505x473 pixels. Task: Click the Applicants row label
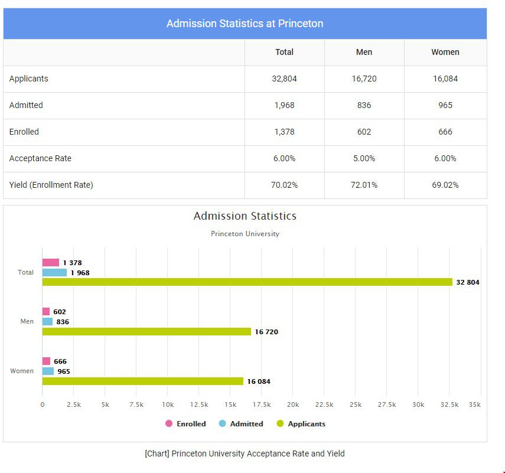(x=29, y=79)
